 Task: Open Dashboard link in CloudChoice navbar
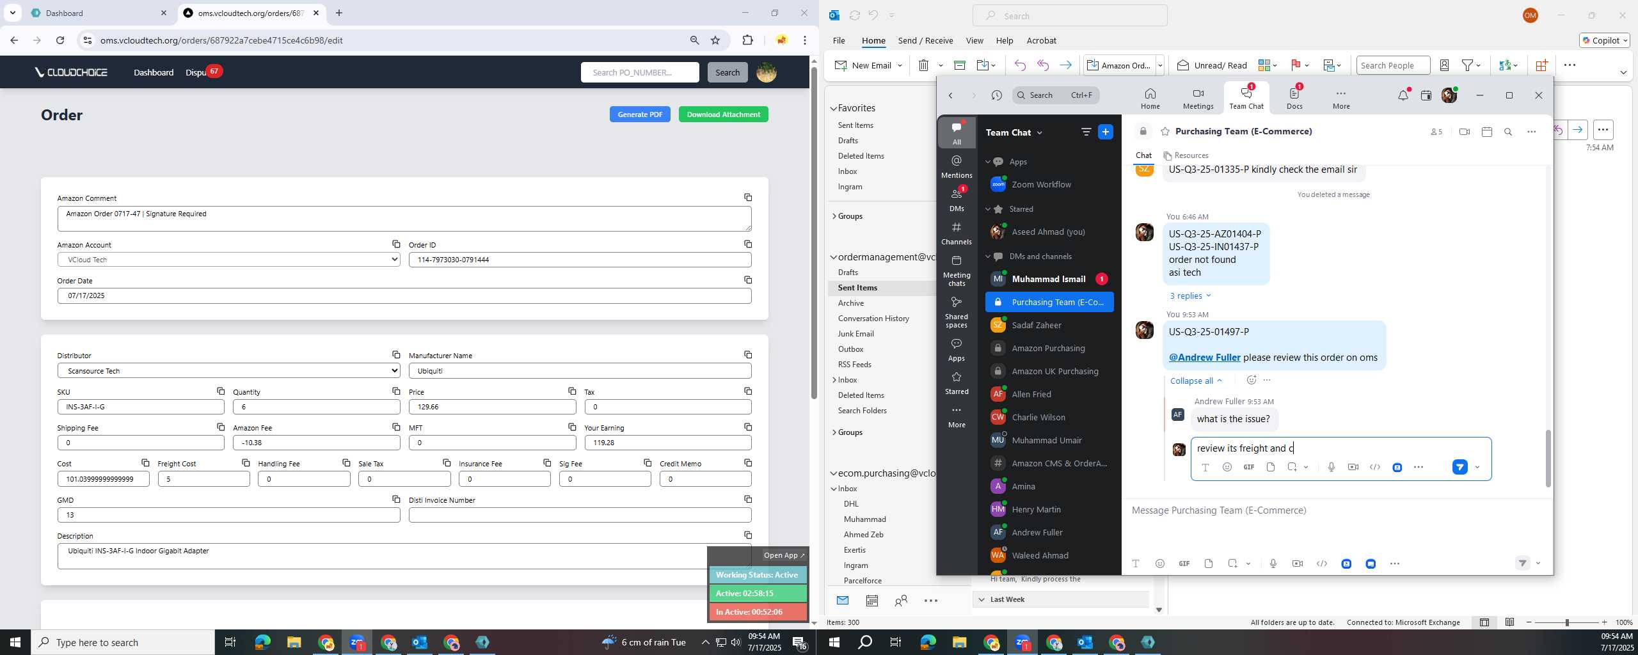(154, 72)
